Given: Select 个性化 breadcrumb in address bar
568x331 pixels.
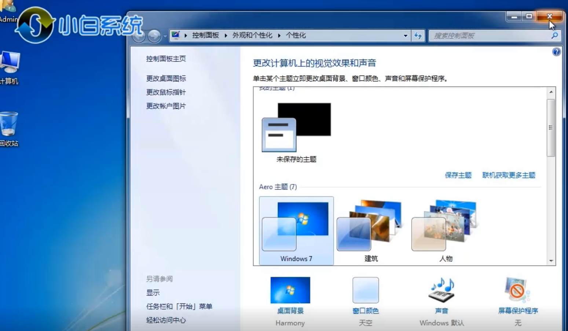Looking at the screenshot, I should [296, 35].
